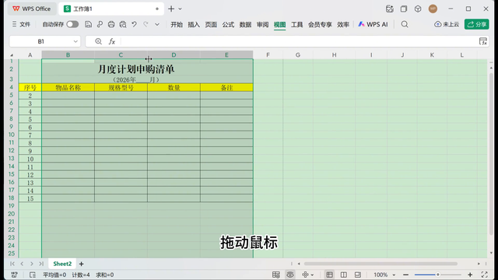This screenshot has width=498, height=280.
Task: Go to the previous sheet arrow
Action: pyautogui.click(x=22, y=264)
